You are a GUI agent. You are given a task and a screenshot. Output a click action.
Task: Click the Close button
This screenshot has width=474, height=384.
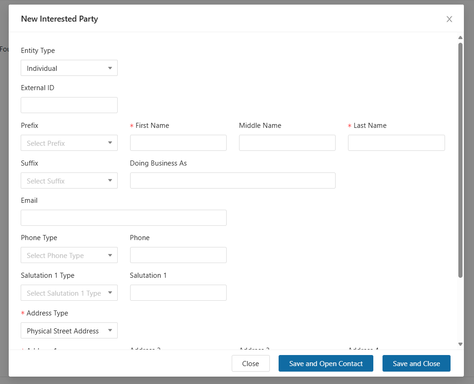251,363
